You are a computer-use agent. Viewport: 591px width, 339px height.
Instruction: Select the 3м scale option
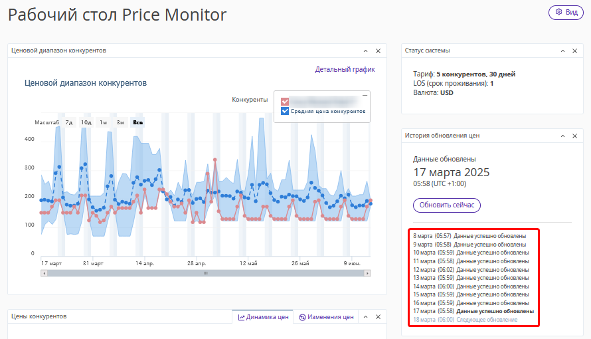click(120, 122)
